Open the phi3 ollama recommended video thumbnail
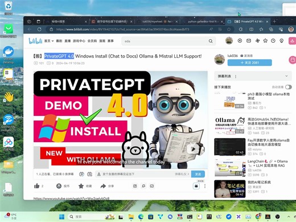The width and height of the screenshot is (296, 222). click(x=230, y=100)
